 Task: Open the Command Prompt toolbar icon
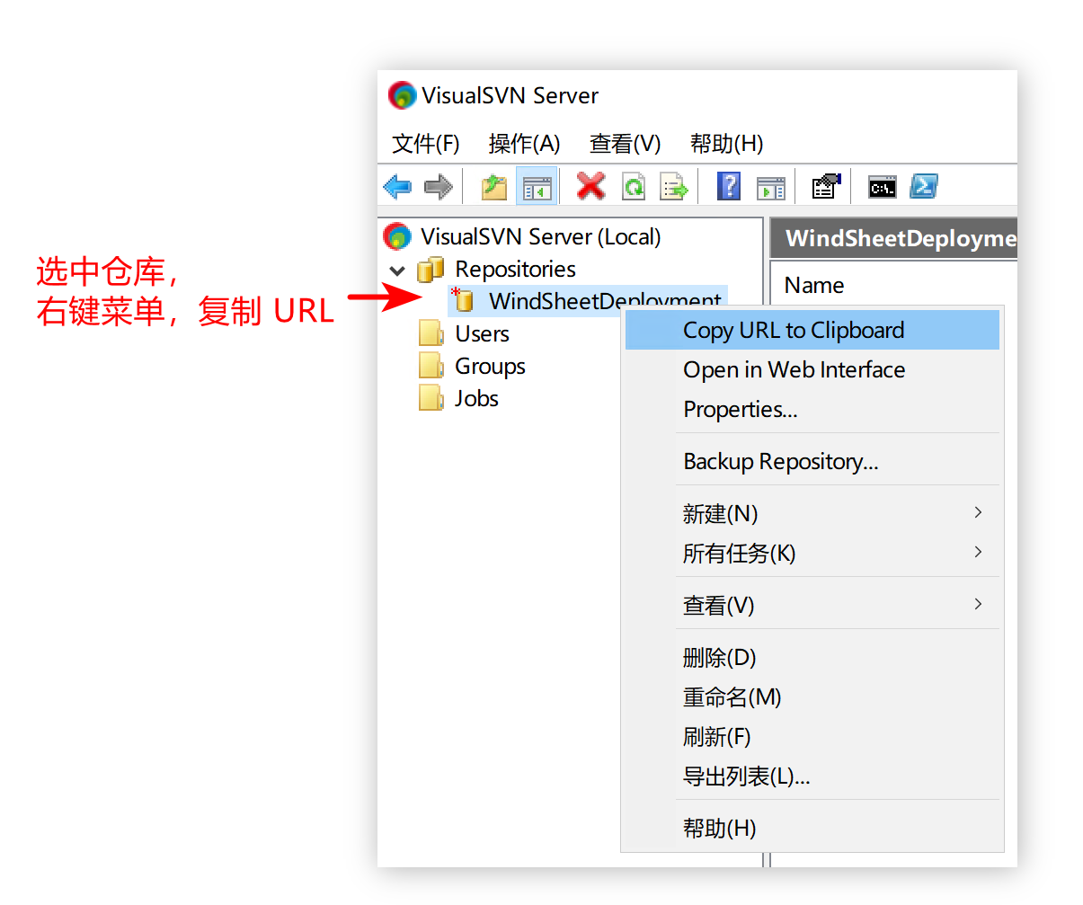883,187
